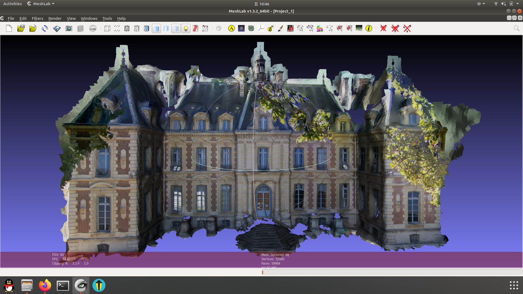
Task: Open Windows menu
Action: (x=89, y=19)
